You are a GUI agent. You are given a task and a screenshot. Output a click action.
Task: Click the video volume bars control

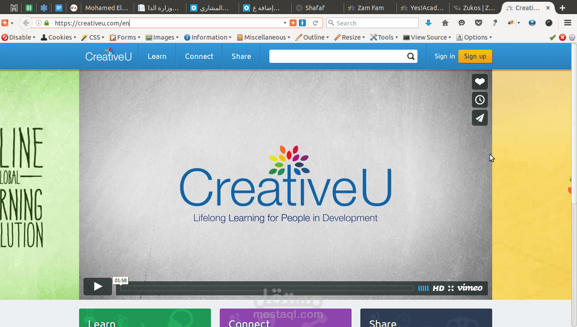(423, 288)
